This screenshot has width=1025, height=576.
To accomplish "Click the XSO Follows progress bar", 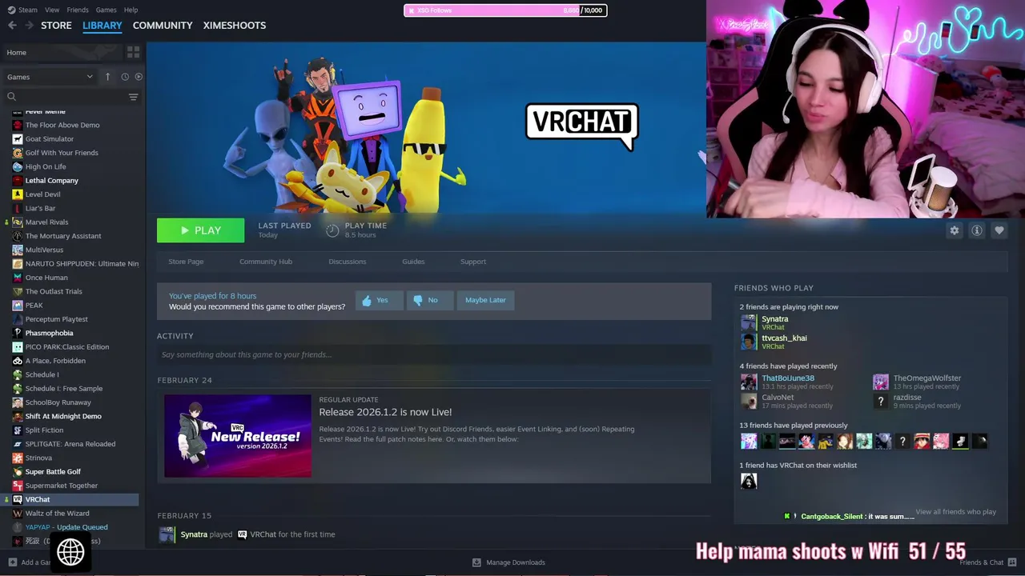I will pos(505,10).
